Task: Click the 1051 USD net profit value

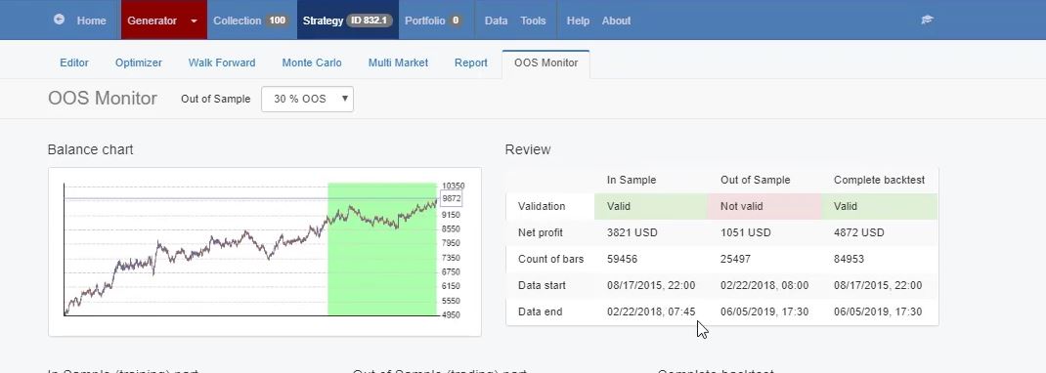Action: pyautogui.click(x=745, y=232)
